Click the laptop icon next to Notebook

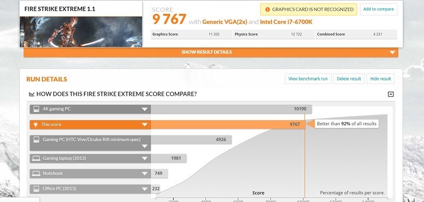36,174
